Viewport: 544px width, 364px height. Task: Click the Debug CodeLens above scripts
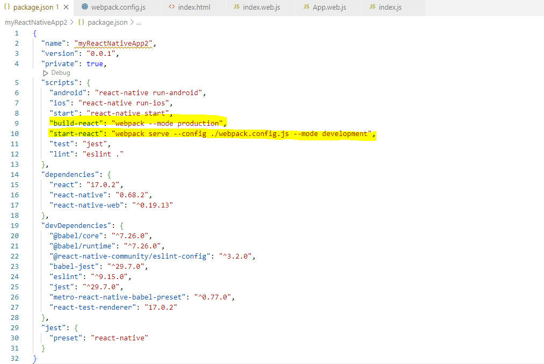[61, 73]
